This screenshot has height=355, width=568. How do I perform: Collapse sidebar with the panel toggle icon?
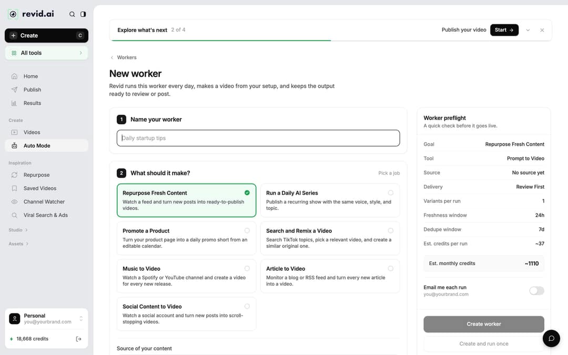[x=83, y=14]
